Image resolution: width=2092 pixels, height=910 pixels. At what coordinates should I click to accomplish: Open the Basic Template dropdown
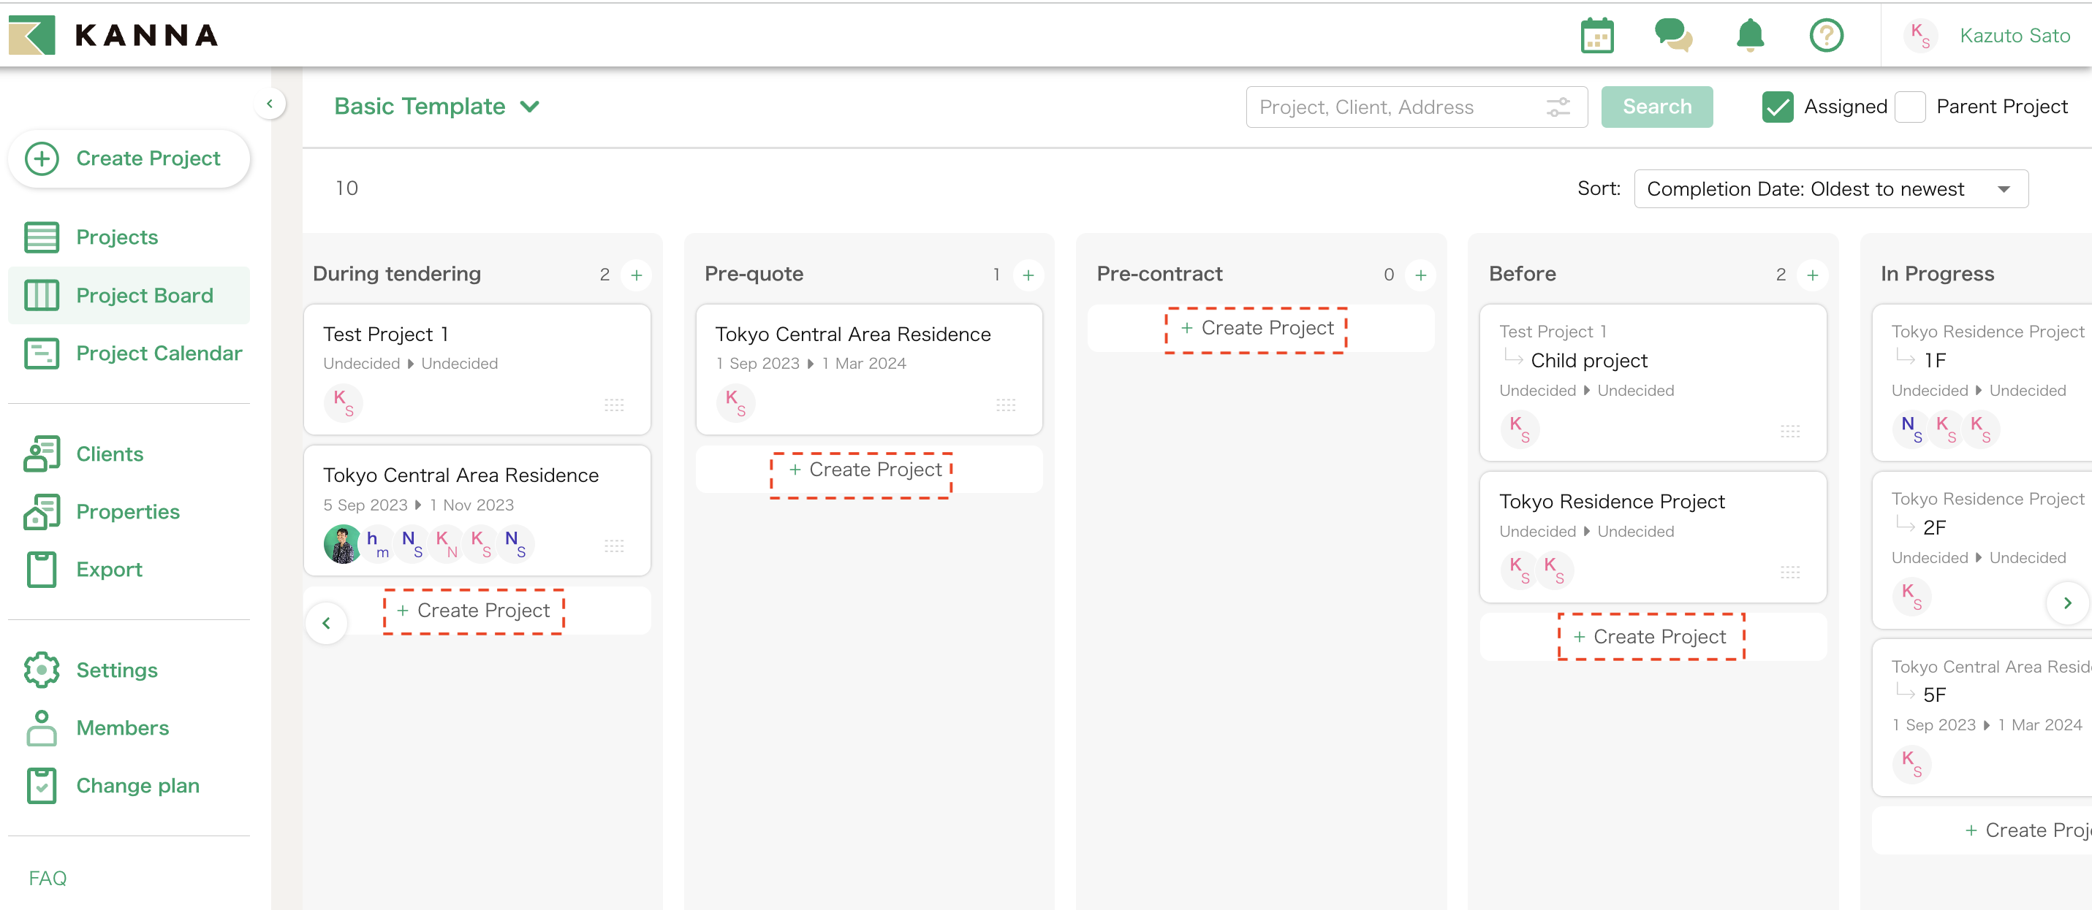click(x=437, y=107)
